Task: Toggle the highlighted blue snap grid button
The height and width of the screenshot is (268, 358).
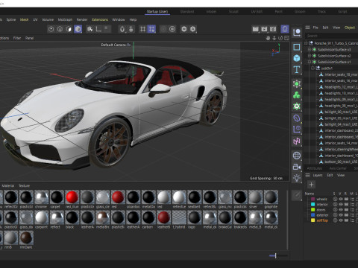Action: pyautogui.click(x=151, y=29)
